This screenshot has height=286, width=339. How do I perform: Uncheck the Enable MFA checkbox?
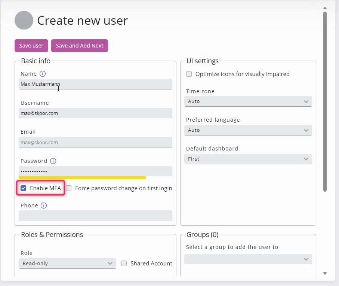coord(24,188)
